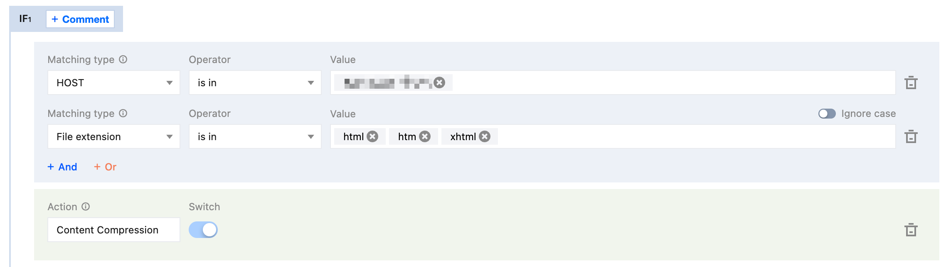Add a comment to IF1
The image size is (946, 267).
(80, 19)
